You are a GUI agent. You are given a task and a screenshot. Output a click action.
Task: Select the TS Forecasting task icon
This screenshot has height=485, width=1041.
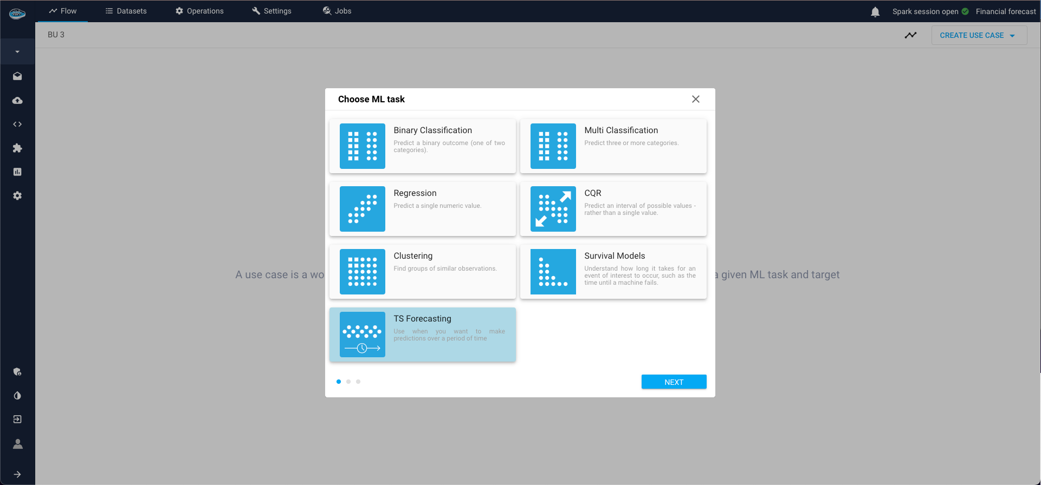[362, 335]
